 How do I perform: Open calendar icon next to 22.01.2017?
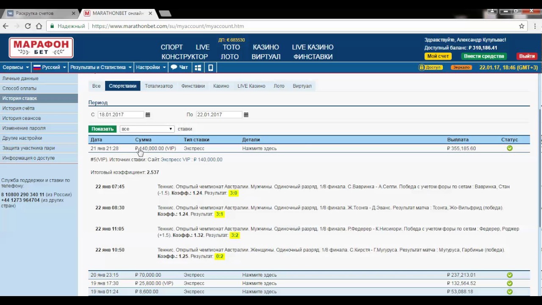(246, 115)
